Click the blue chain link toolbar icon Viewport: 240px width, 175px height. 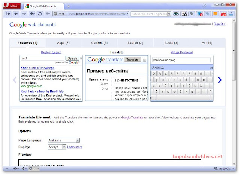[x=207, y=14]
